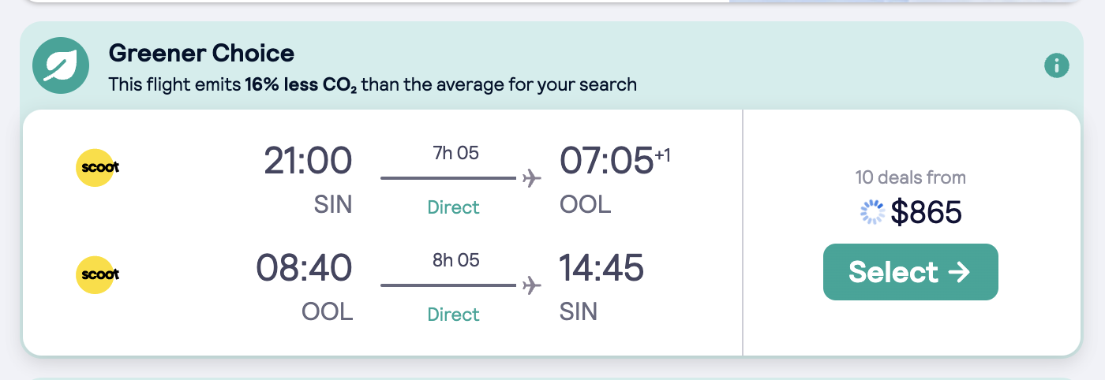Viewport: 1105px width, 380px height.
Task: Click the 21:00 departure time
Action: (308, 162)
